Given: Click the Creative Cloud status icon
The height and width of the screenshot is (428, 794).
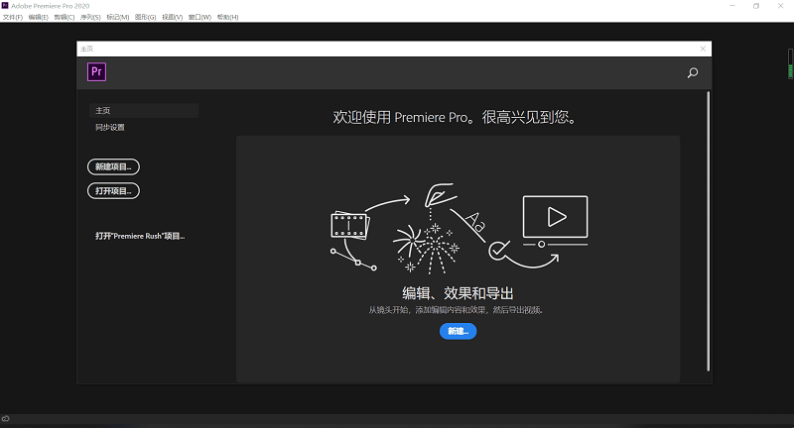Looking at the screenshot, I should pyautogui.click(x=6, y=418).
